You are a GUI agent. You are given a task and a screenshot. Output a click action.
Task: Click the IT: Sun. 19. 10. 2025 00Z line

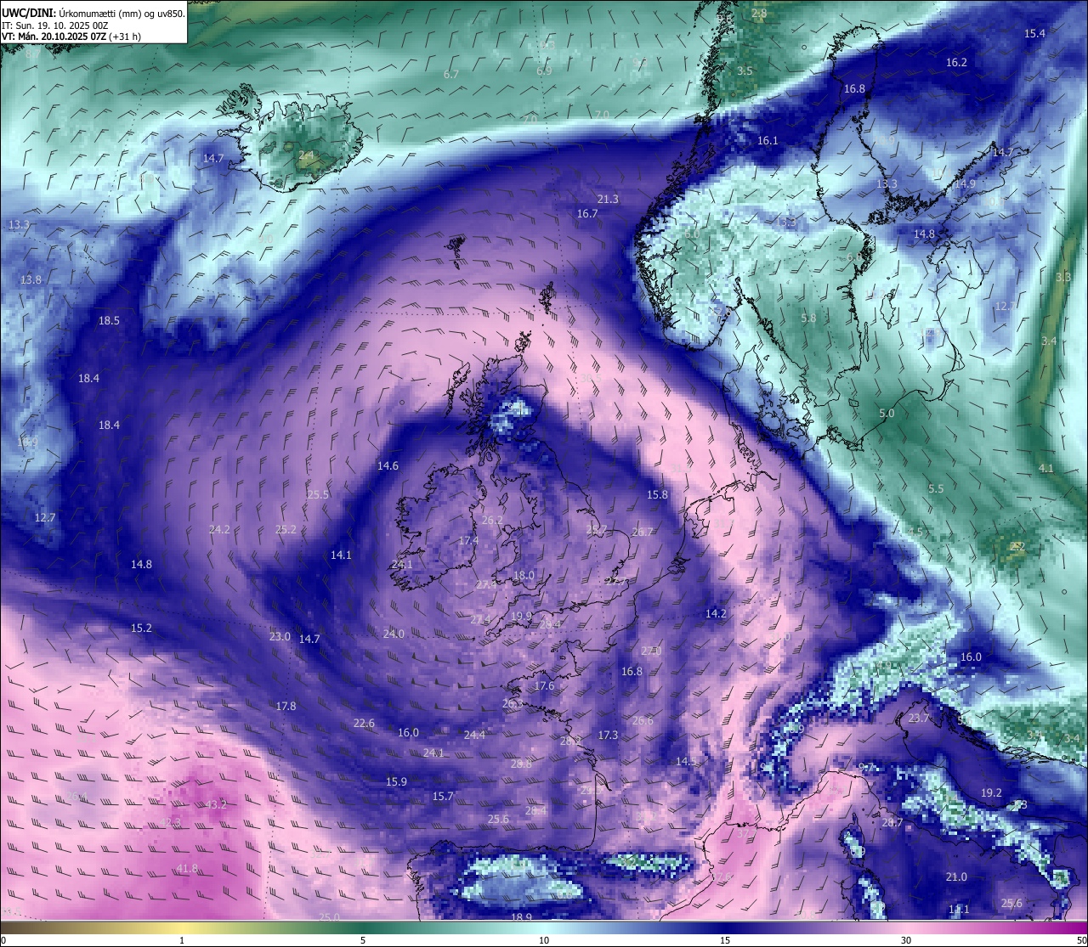tap(55, 25)
